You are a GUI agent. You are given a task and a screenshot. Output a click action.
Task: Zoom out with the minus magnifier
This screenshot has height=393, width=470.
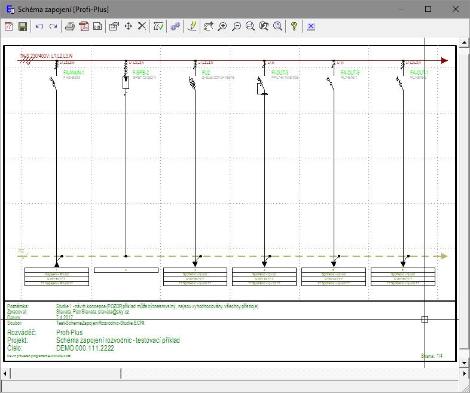click(x=236, y=26)
